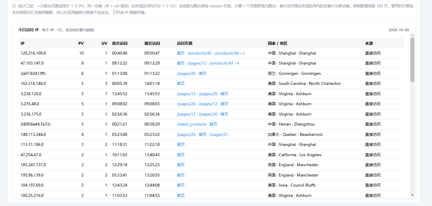This screenshot has width=432, height=206.
Task: Click the 最近访问 column header
Action: (152, 44)
